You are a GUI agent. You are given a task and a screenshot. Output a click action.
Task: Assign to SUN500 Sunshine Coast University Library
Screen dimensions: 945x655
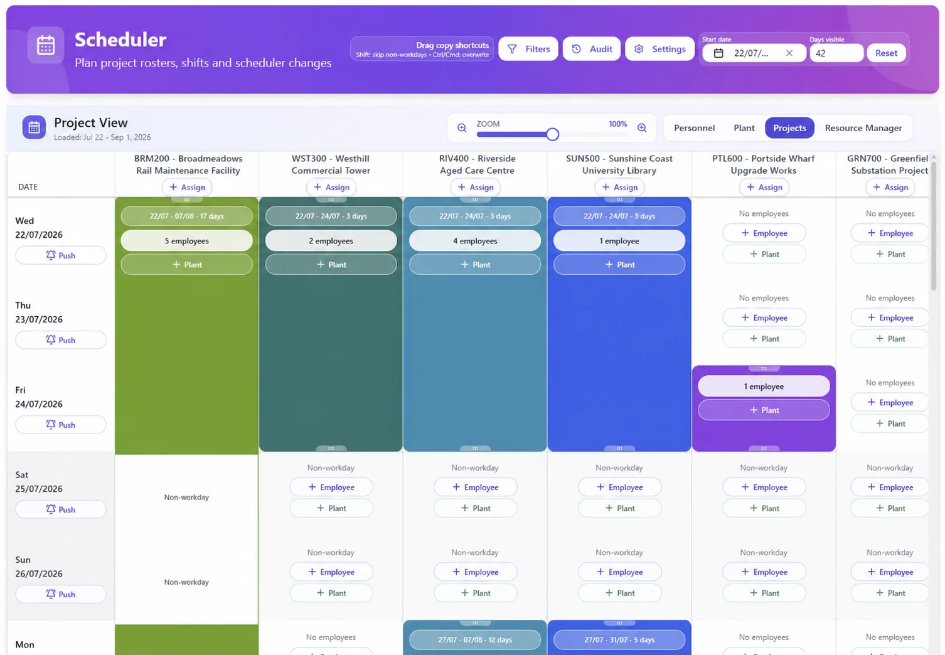click(x=619, y=187)
